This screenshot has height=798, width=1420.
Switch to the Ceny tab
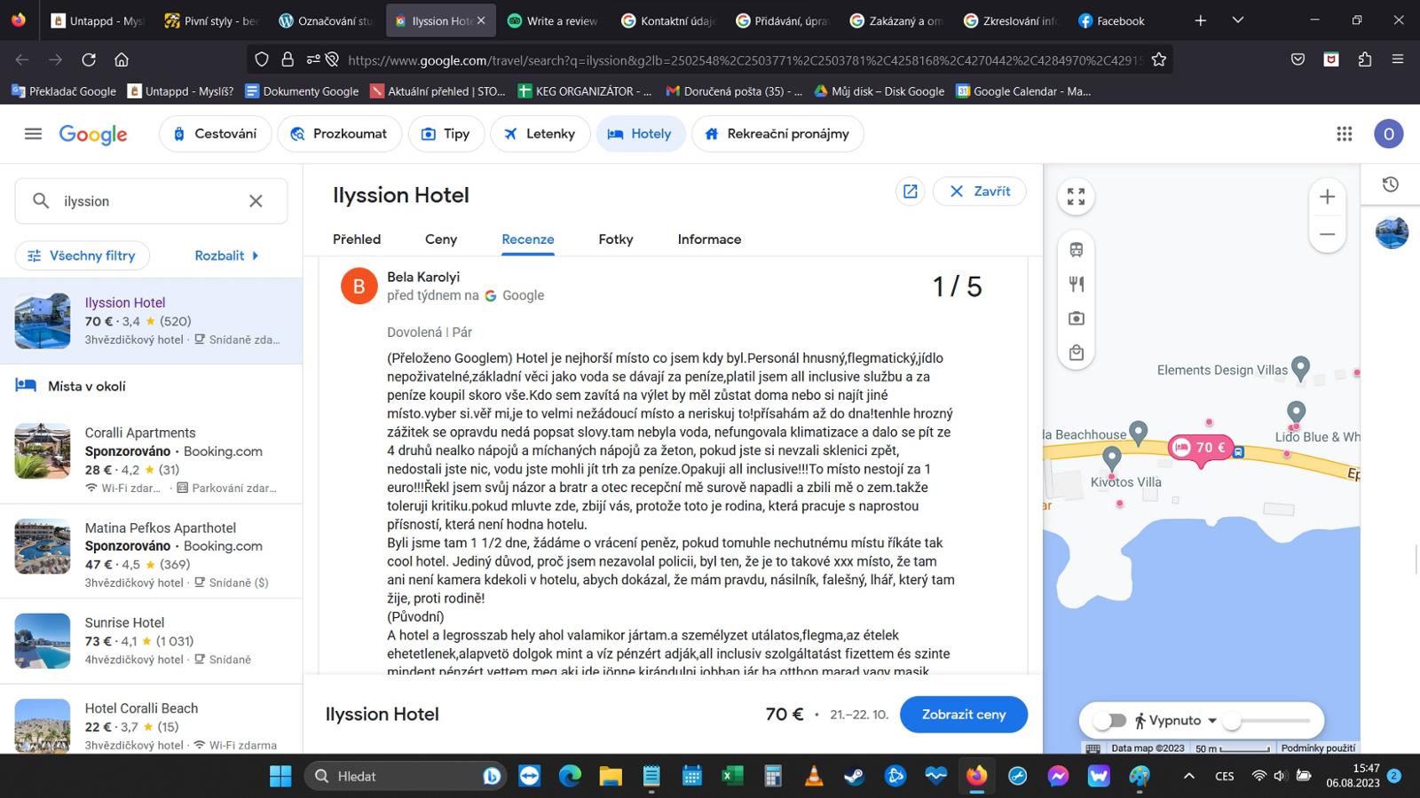click(441, 239)
